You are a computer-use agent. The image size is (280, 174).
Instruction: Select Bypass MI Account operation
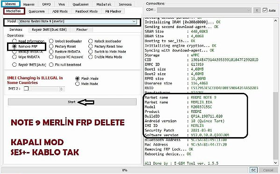pos(66,57)
